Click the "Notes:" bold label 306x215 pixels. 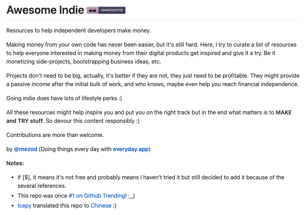pyautogui.click(x=15, y=163)
